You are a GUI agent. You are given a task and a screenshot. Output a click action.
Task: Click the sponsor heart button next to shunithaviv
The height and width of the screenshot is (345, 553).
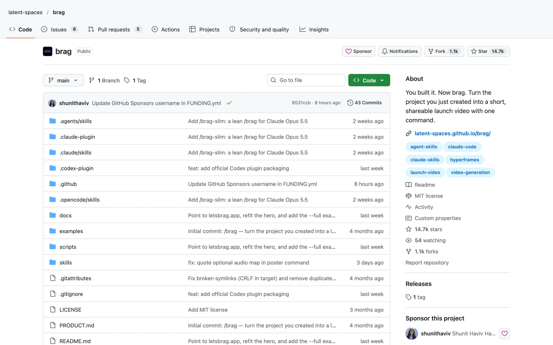coord(505,334)
